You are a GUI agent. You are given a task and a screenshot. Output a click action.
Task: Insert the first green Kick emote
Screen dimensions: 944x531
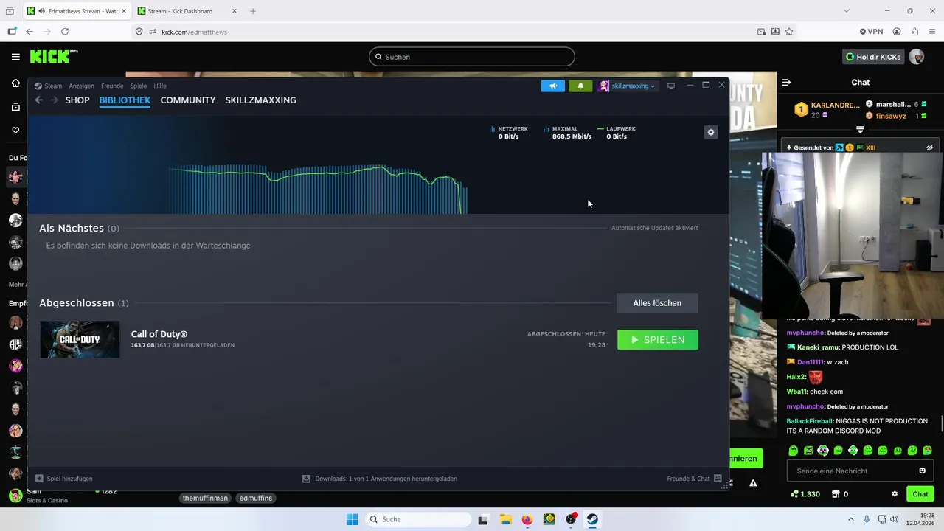794,451
